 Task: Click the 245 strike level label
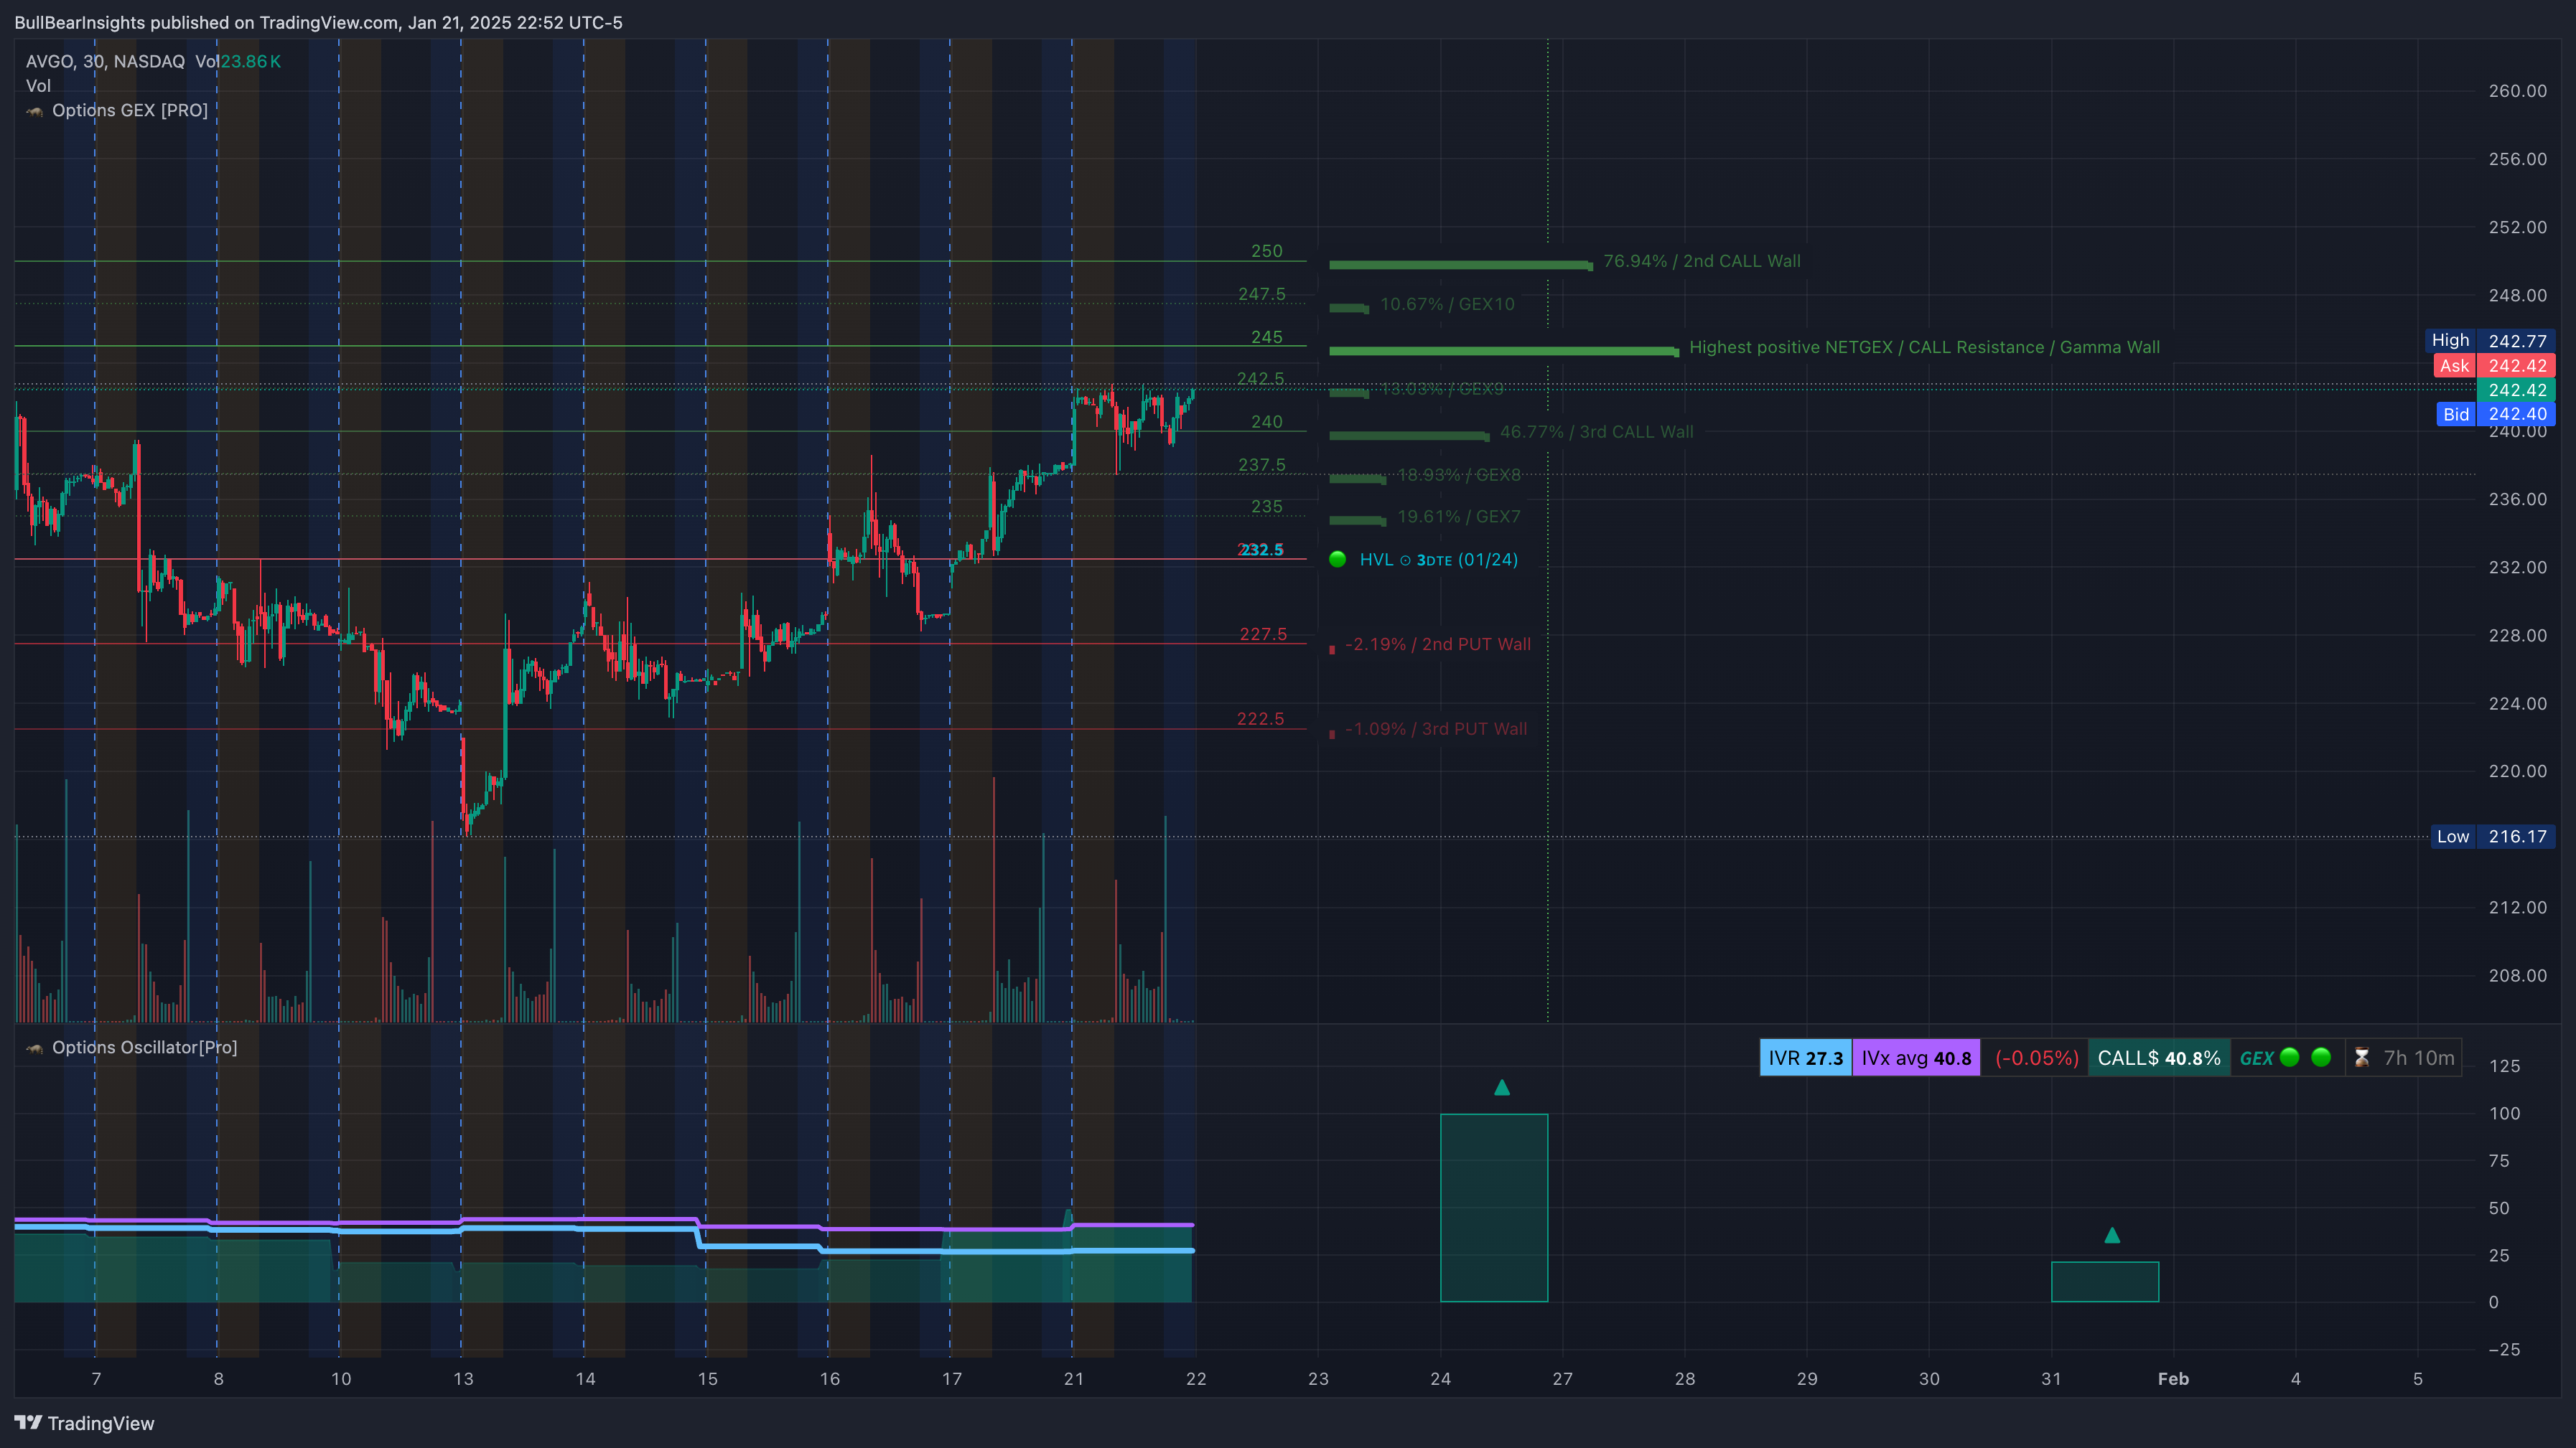coord(1266,338)
